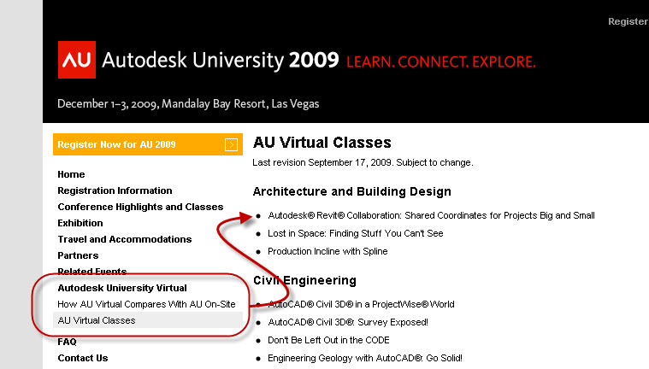Open the FAQ navigation link

[67, 342]
